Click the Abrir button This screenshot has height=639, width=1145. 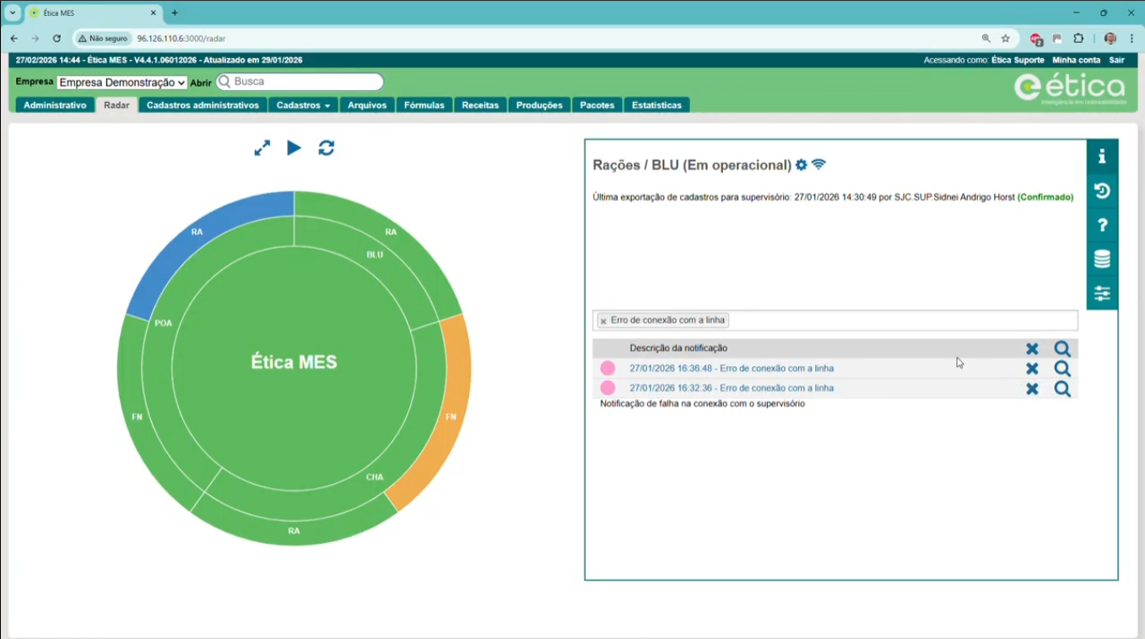[x=201, y=83]
